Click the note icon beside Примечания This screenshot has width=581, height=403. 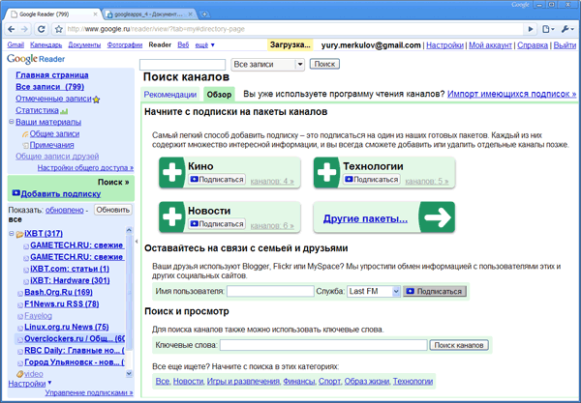(x=25, y=146)
